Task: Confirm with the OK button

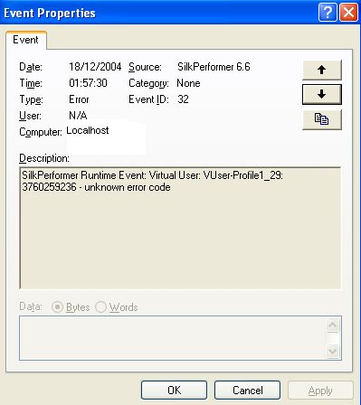Action: tap(174, 391)
